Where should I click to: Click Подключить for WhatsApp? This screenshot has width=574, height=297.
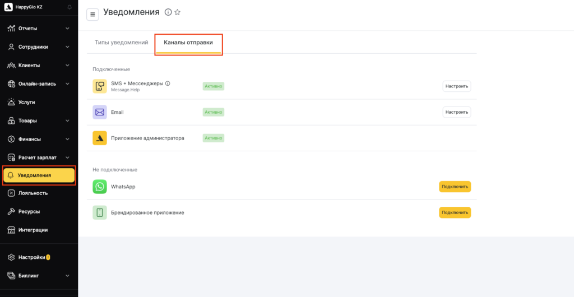click(x=455, y=187)
